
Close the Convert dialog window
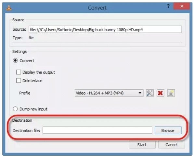click(182, 6)
